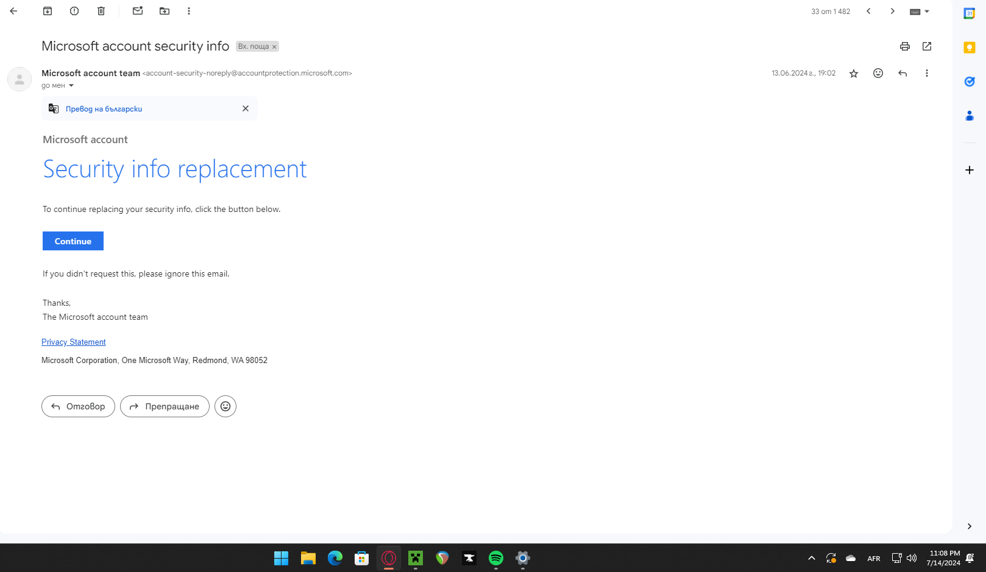The height and width of the screenshot is (572, 986).
Task: Collapse side panel with bottom arrow
Action: click(969, 526)
